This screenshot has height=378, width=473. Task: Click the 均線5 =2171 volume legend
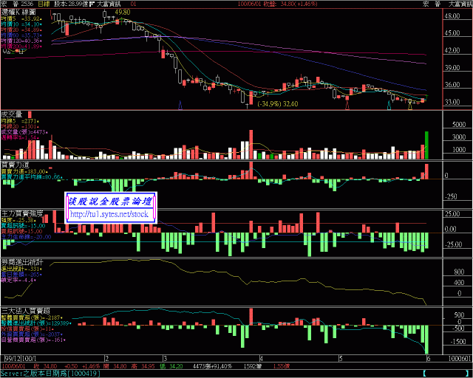[x=20, y=121]
